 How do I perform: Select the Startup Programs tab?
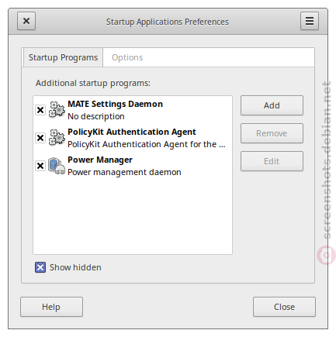click(x=63, y=57)
